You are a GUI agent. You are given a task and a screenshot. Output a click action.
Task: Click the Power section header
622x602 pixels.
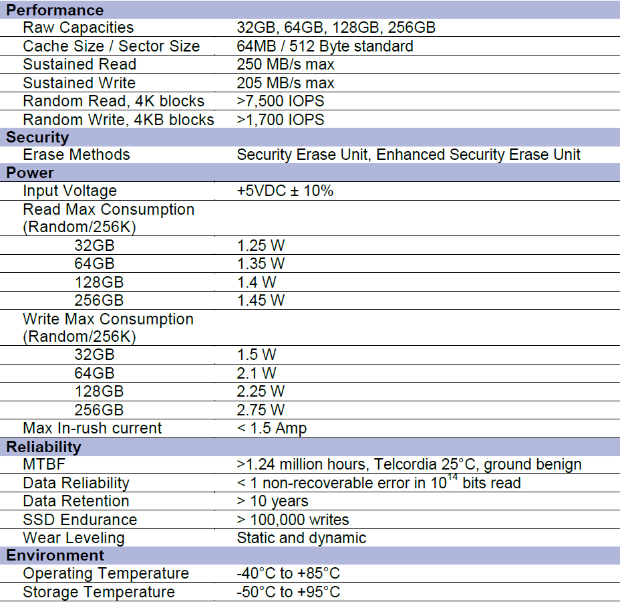point(30,173)
